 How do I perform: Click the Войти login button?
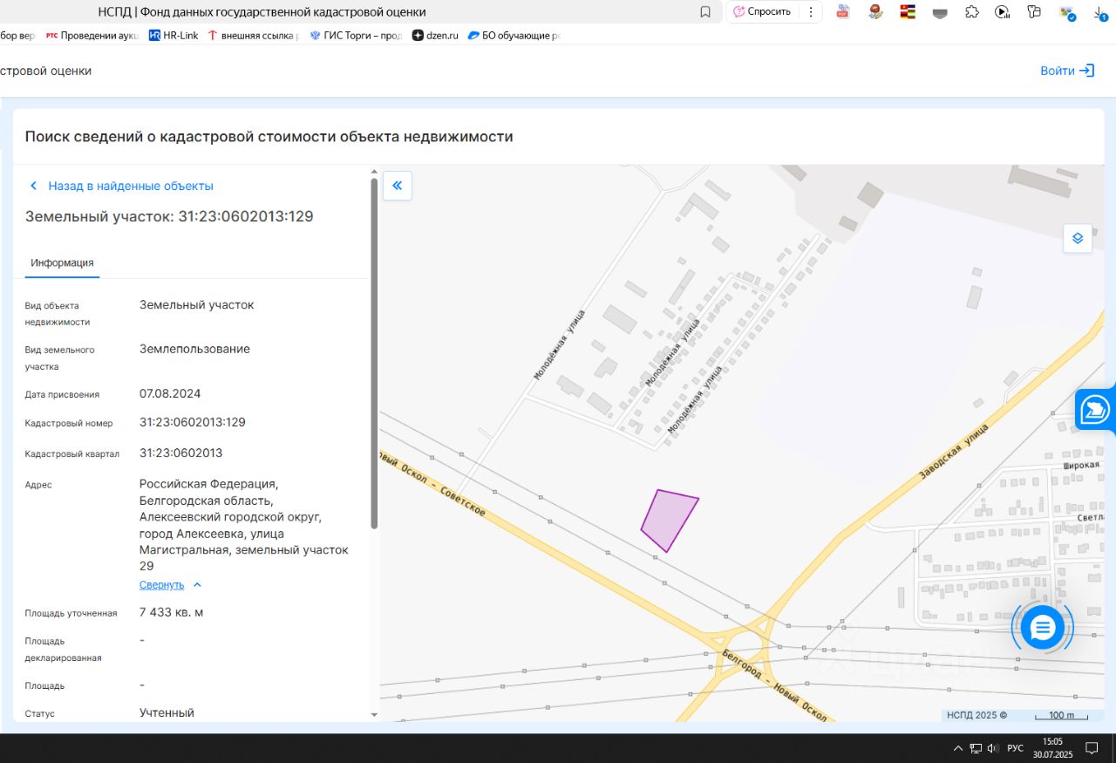pos(1067,71)
